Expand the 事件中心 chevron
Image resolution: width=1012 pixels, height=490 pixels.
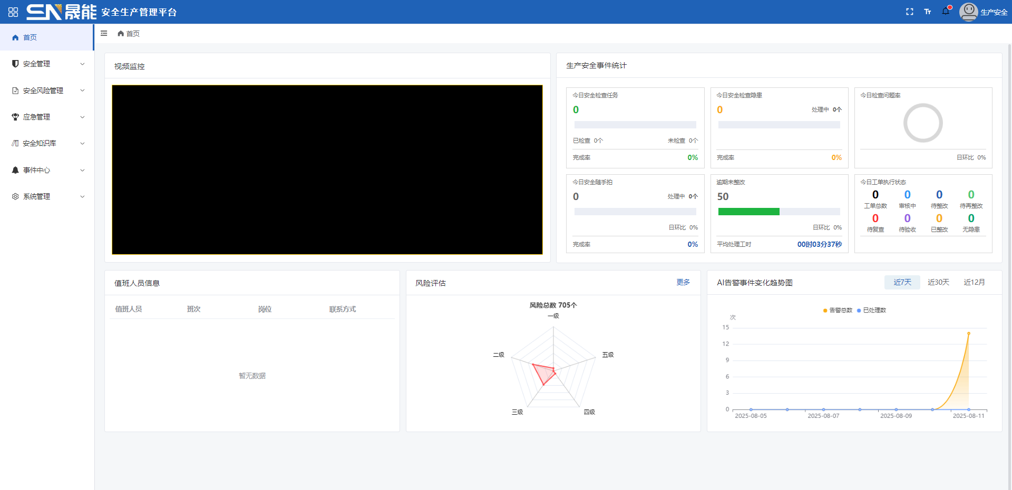point(82,170)
